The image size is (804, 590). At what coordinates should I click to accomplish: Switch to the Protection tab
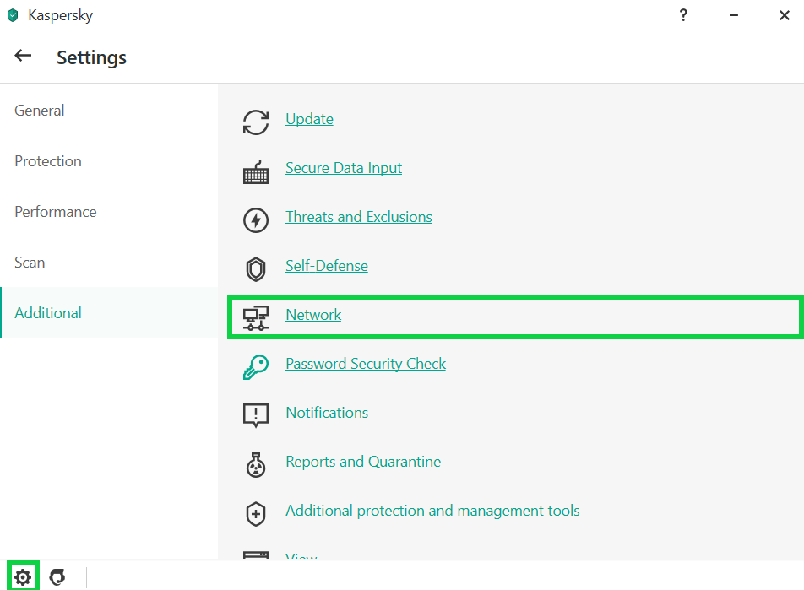48,161
